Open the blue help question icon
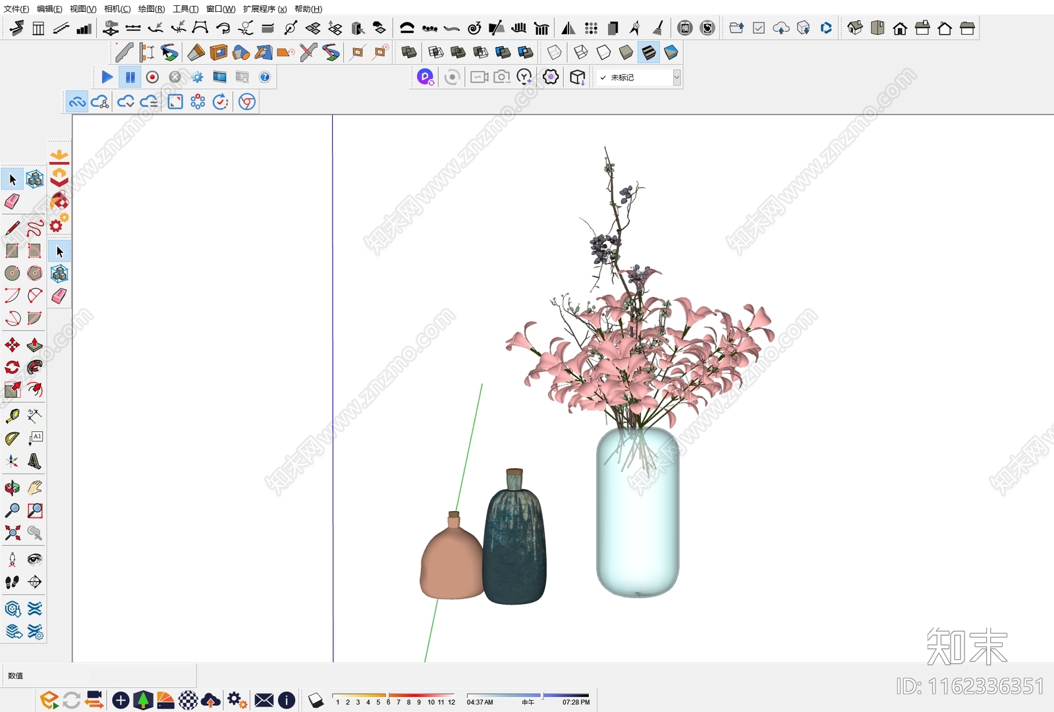 (265, 77)
